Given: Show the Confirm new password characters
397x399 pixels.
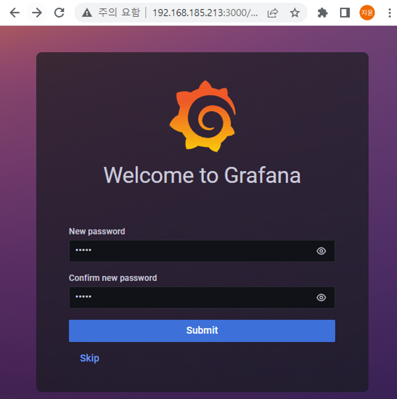Looking at the screenshot, I should pos(321,298).
